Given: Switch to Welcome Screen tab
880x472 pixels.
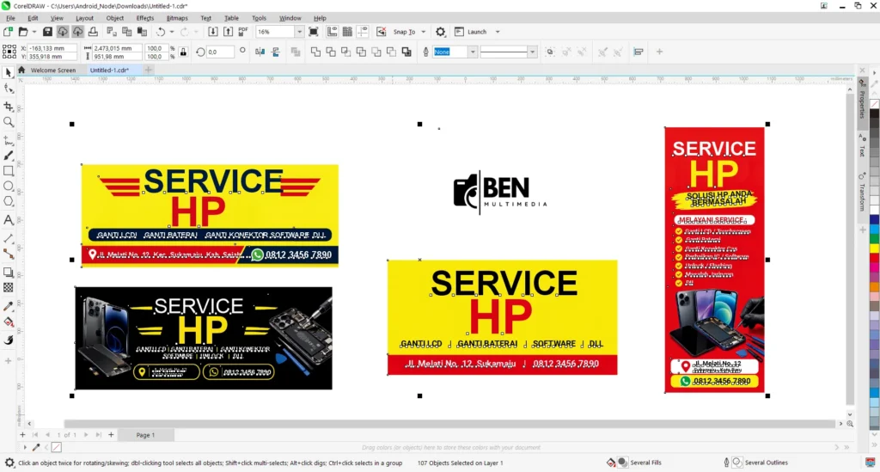Looking at the screenshot, I should pyautogui.click(x=52, y=70).
